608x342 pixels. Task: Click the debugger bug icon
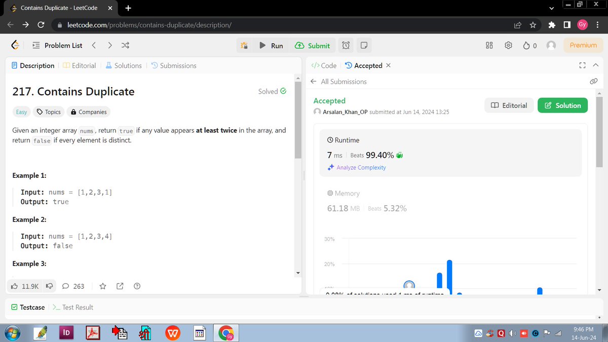(x=244, y=46)
